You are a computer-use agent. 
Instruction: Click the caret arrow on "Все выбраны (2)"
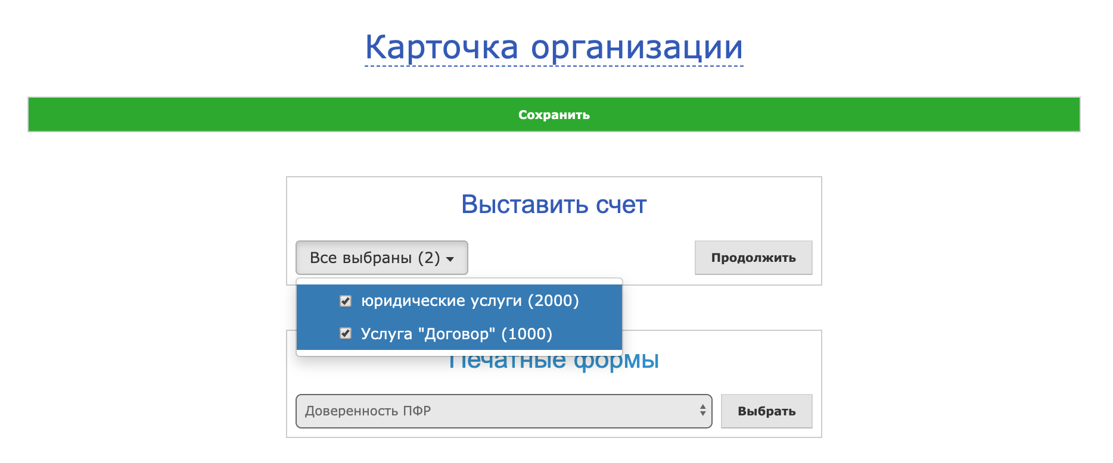click(x=450, y=259)
